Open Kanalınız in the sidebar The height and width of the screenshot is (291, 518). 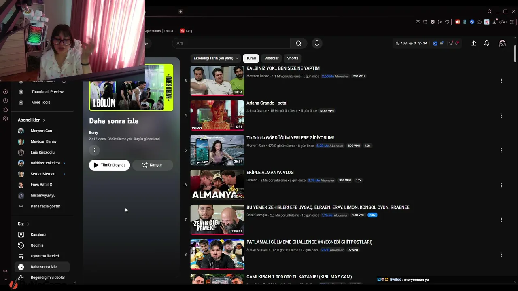pyautogui.click(x=42, y=234)
